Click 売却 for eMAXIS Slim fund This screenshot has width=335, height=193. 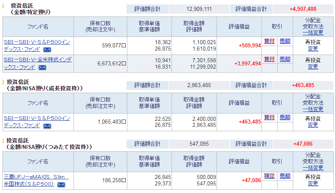point(285,176)
